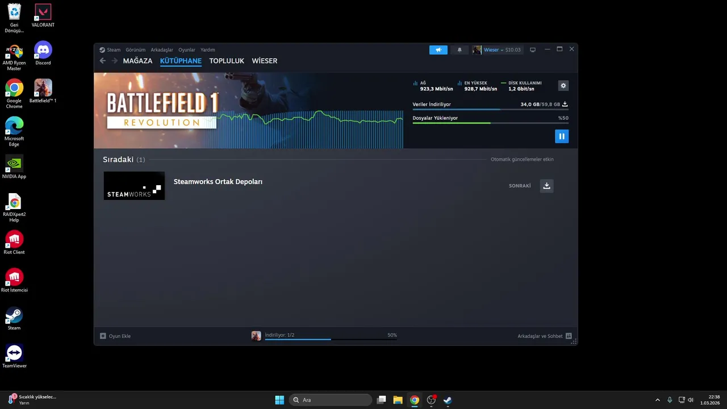This screenshot has height=409, width=727.
Task: Open the NVIDIA App desktop icon
Action: [14, 167]
